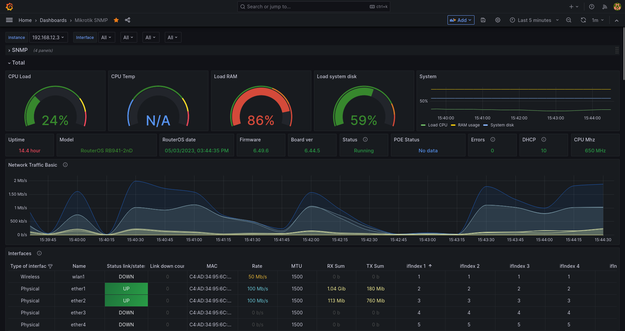Open the instance 192.168.12.3 dropdown

point(49,37)
